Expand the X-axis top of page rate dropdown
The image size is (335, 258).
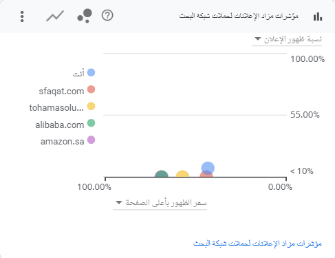click(160, 203)
